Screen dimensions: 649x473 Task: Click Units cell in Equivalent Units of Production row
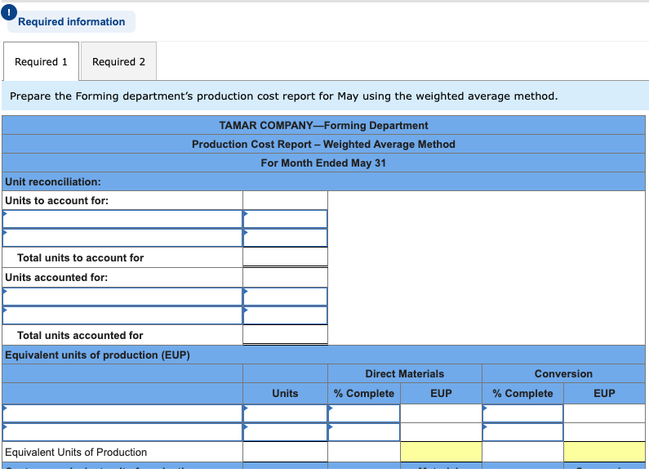tap(285, 452)
